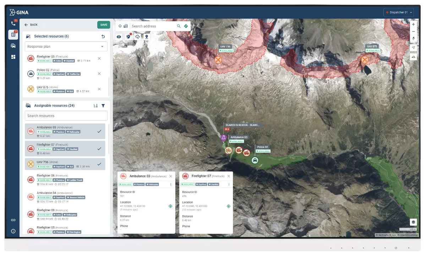The image size is (426, 254).
Task: Click the mountain terrain map icon
Action: (413, 57)
